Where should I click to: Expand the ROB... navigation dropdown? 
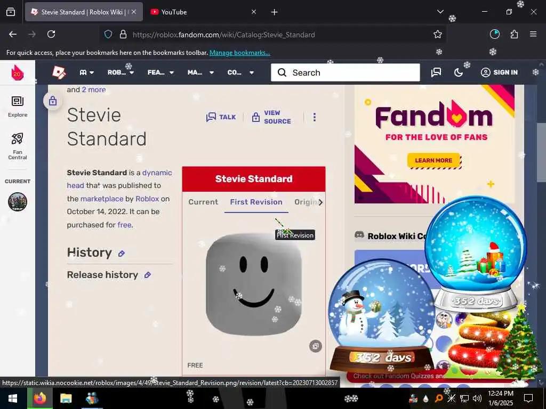click(121, 72)
